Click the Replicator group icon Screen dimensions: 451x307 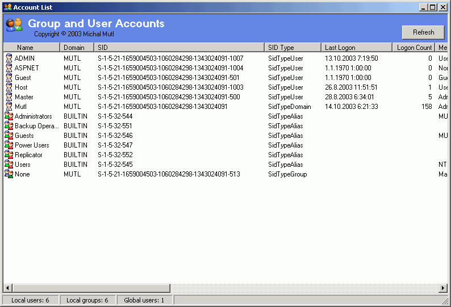coord(9,154)
